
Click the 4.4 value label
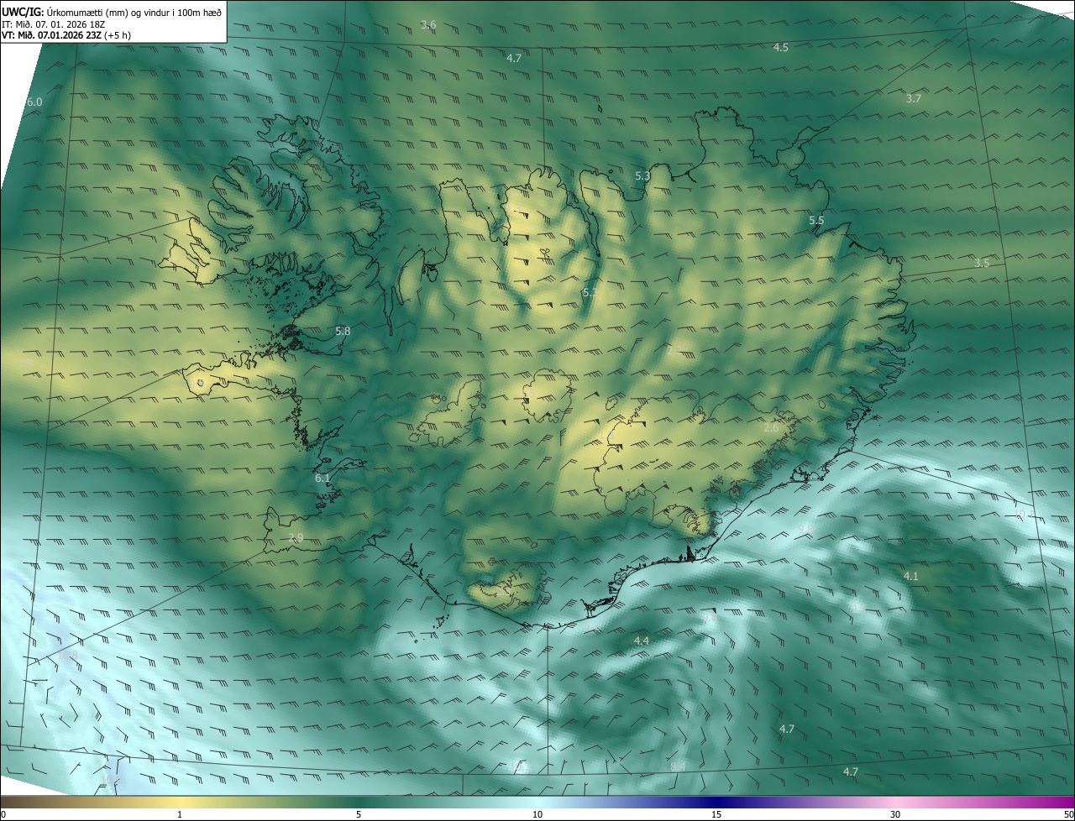pyautogui.click(x=642, y=641)
